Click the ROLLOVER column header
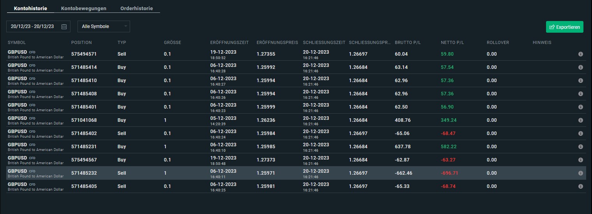This screenshot has height=214, width=592. click(498, 42)
